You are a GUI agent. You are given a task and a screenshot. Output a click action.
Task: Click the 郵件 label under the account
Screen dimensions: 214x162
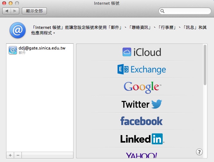[22, 53]
